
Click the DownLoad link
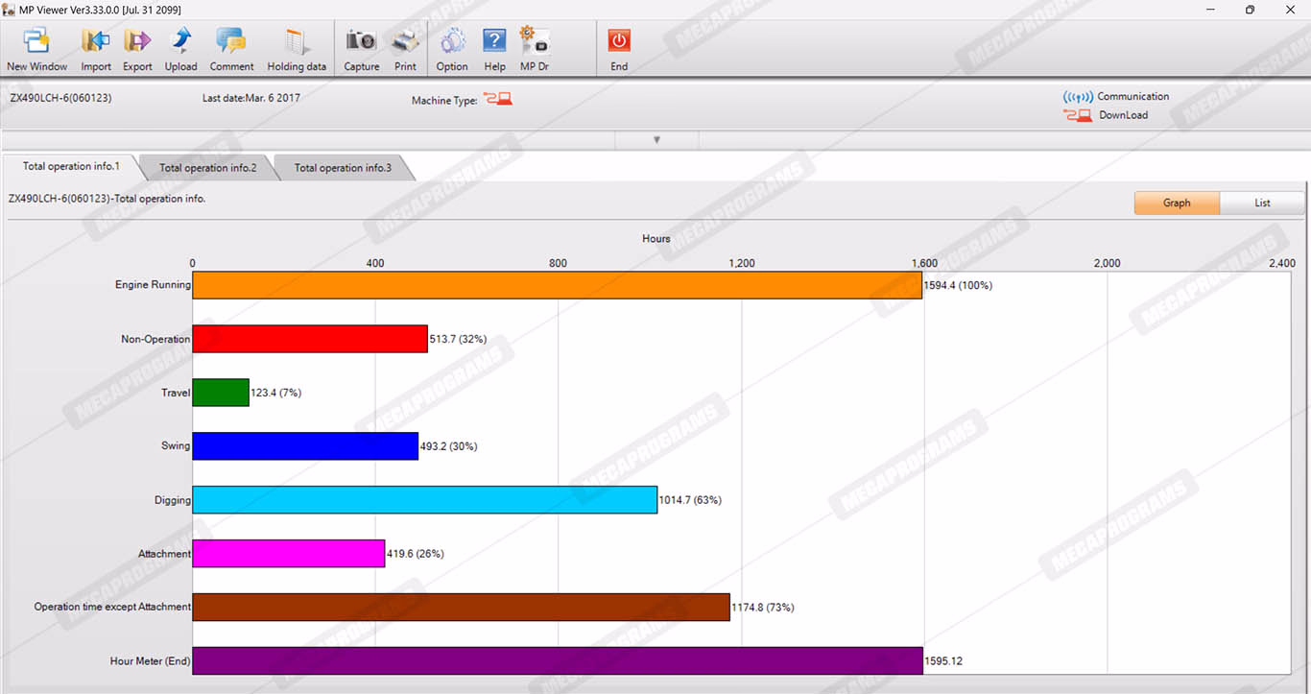(1123, 115)
